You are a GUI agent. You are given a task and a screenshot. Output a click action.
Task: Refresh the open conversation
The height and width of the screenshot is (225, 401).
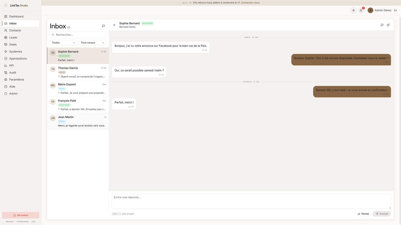tap(382, 25)
